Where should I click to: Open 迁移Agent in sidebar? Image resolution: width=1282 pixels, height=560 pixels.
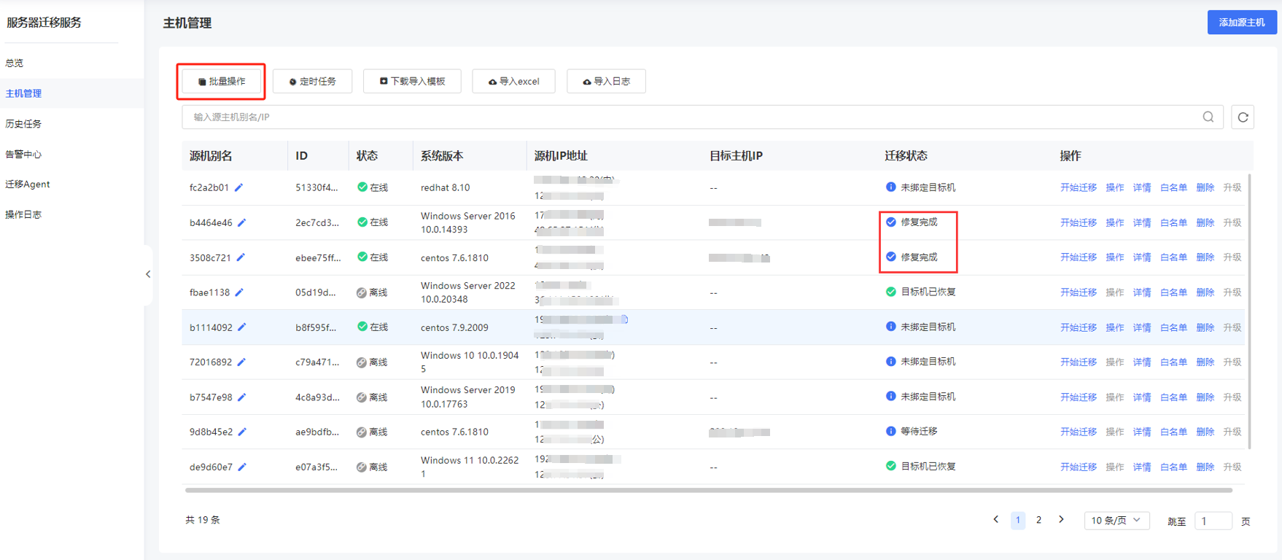[28, 184]
